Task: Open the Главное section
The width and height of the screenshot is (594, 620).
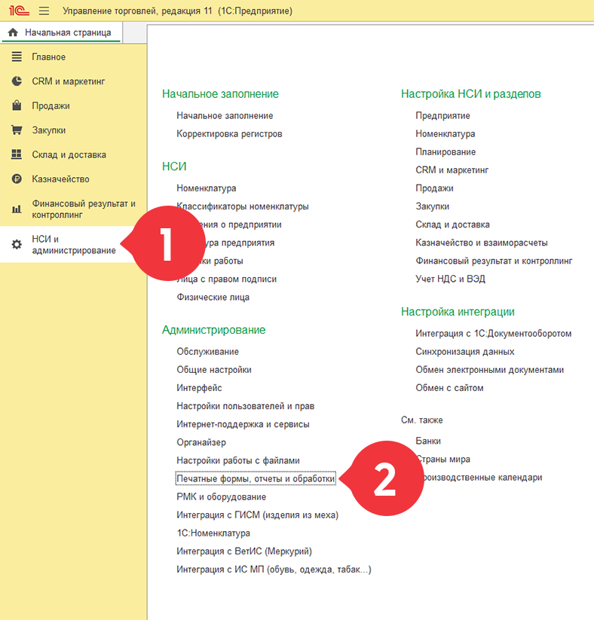Action: 49,57
